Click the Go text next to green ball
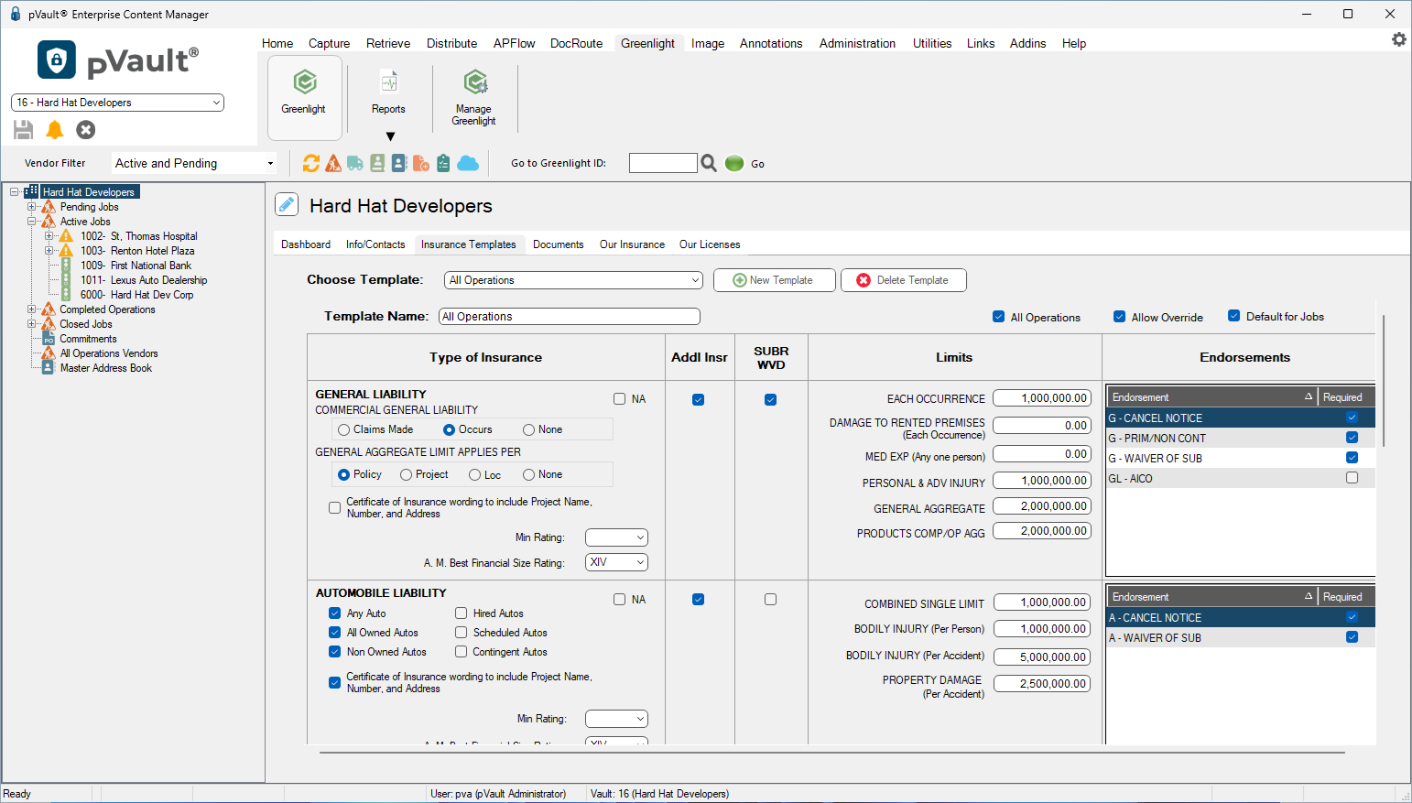Image resolution: width=1412 pixels, height=803 pixels. pyautogui.click(x=757, y=164)
